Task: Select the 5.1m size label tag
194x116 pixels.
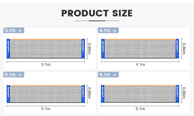Action: (x=14, y=75)
